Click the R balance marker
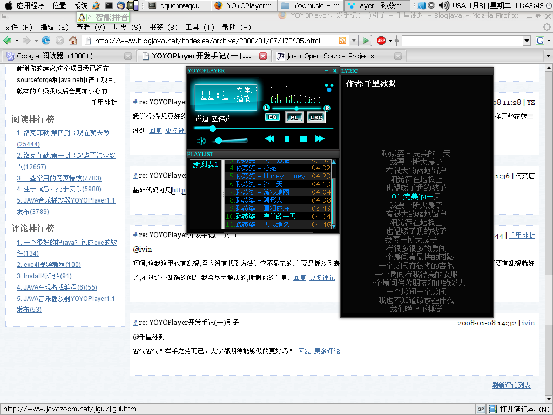Screen dimensions: 553x415 [x=327, y=108]
